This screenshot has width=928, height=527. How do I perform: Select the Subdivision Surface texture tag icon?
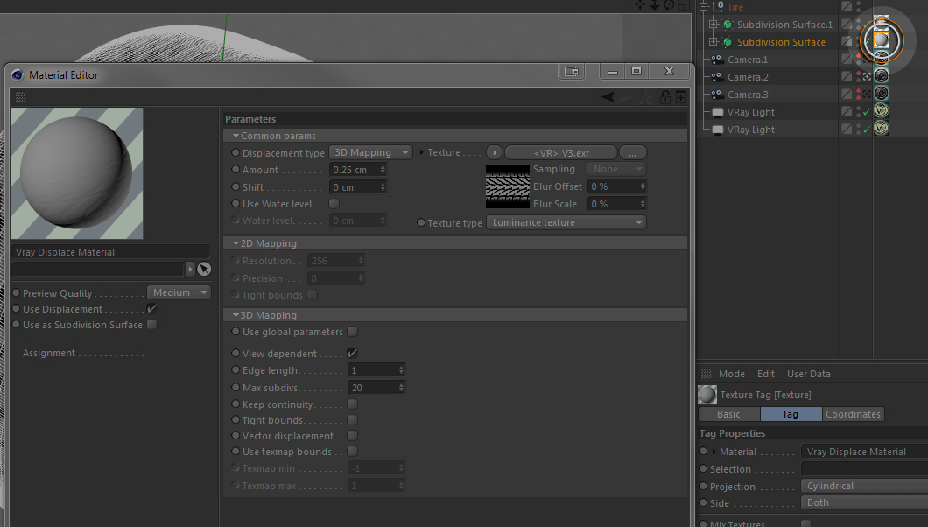coord(882,40)
